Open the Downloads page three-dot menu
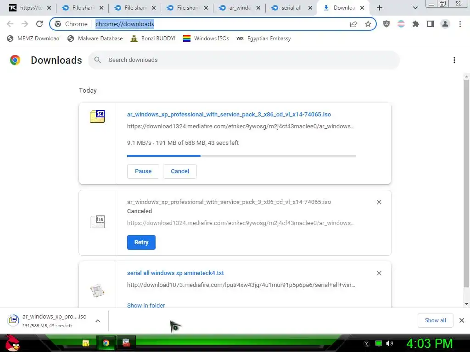Image resolution: width=470 pixels, height=352 pixels. point(454,60)
